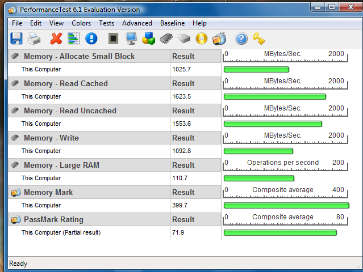Viewport: 363px width, 272px height.
Task: Click the Print toolbar icon
Action: 34,39
